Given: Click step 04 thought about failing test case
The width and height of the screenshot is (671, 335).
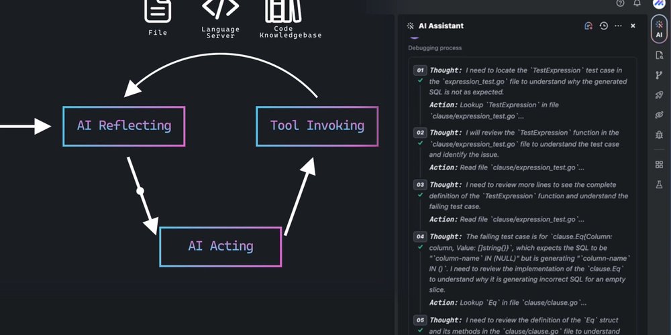Looking at the screenshot, I should [x=530, y=263].
